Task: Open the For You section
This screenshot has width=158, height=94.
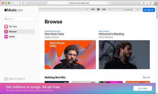Action: tap(19, 26)
